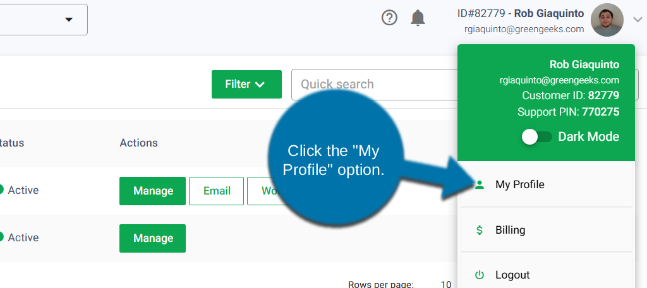Screen dimensions: 647x288
Task: Toggle the Dark Mode switch
Action: tap(537, 137)
